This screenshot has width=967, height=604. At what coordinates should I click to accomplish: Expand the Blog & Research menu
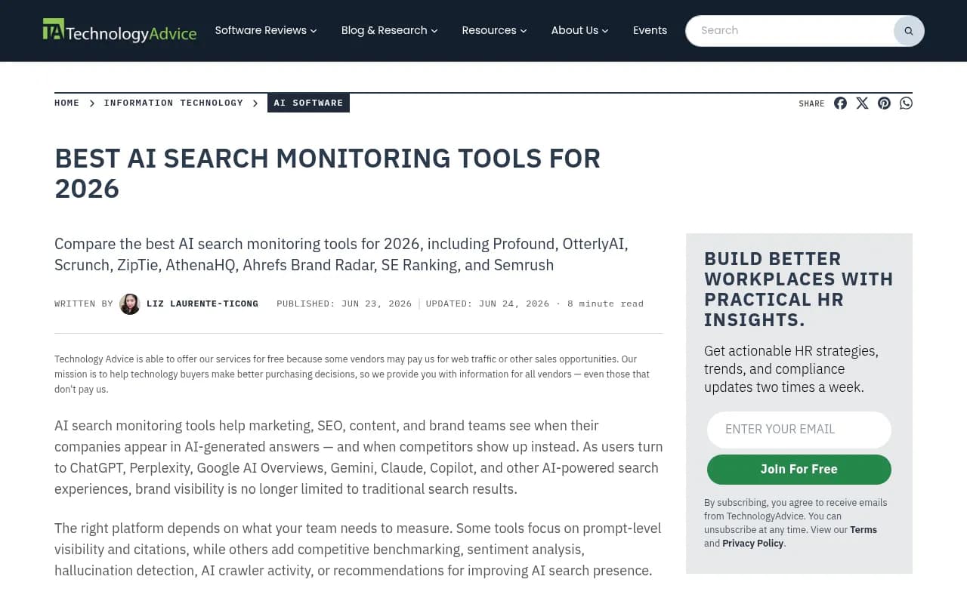[389, 30]
